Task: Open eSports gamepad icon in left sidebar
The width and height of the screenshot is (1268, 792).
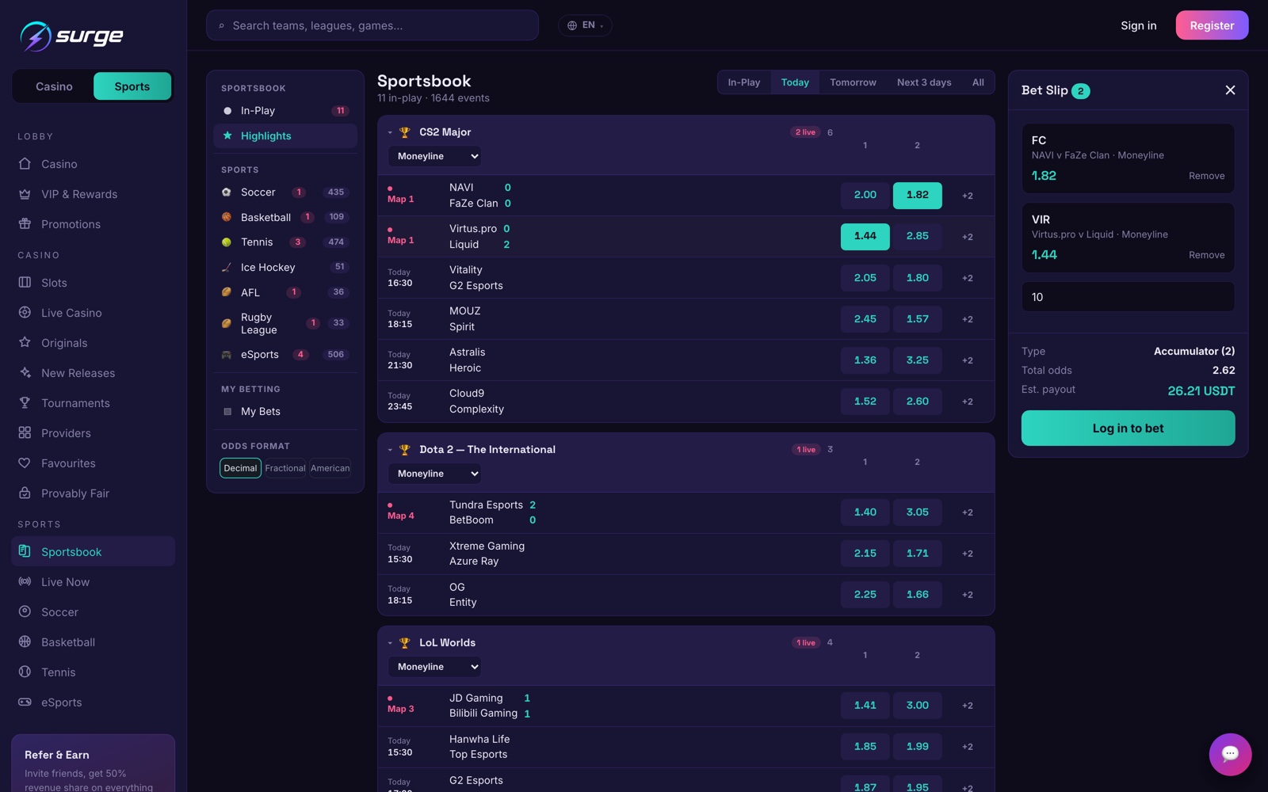Action: coord(25,703)
